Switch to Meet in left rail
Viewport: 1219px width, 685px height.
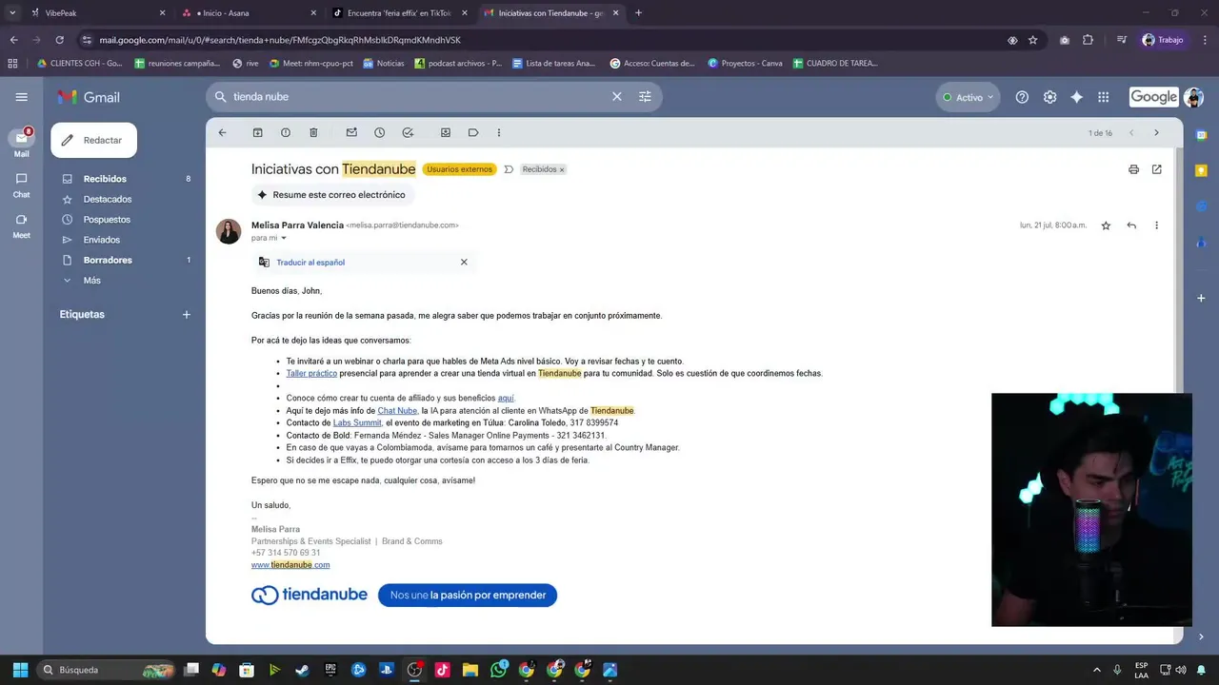click(x=21, y=225)
